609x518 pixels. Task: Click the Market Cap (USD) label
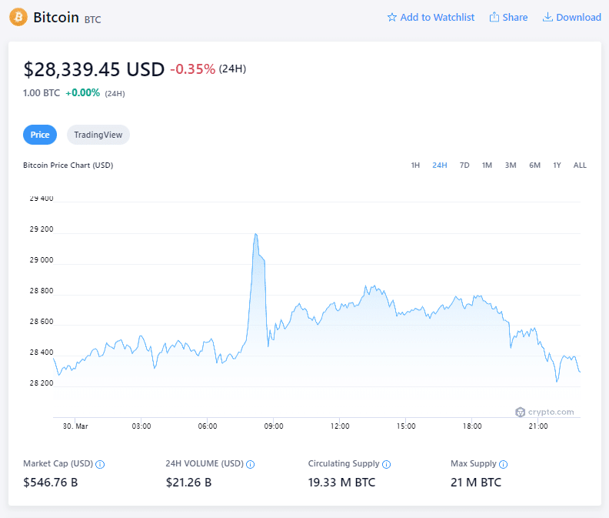58,463
